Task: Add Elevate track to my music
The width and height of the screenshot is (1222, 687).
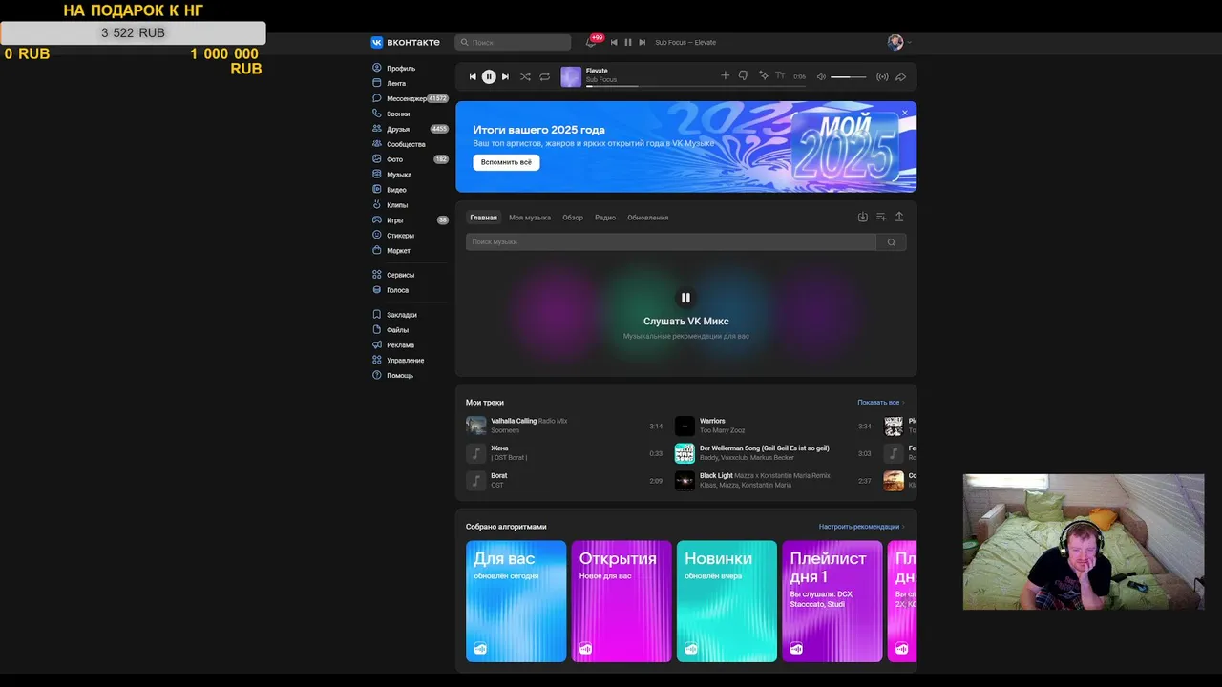Action: coord(725,76)
